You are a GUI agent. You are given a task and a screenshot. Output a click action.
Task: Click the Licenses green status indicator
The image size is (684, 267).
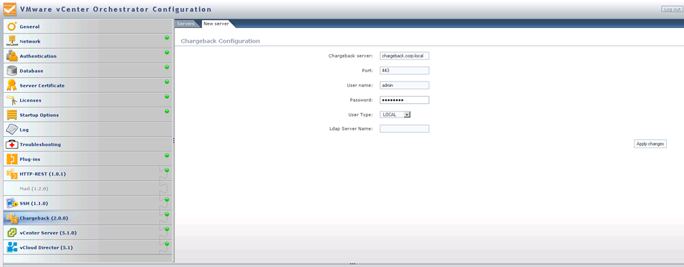pos(166,96)
